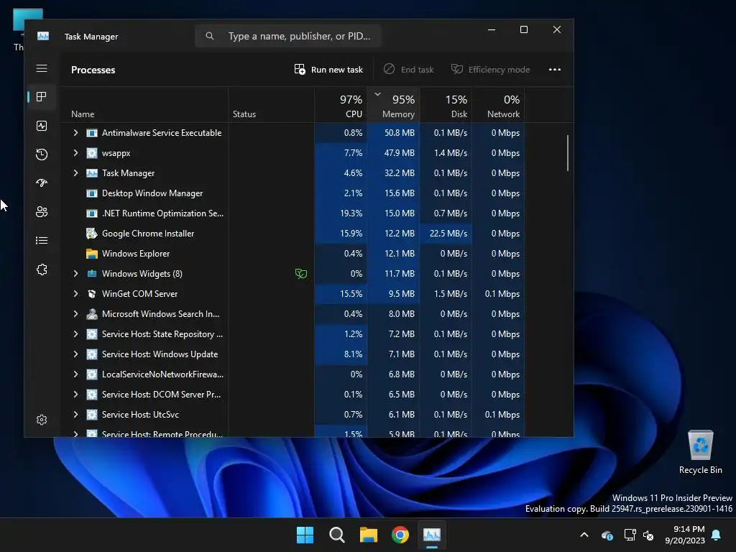
Task: Click the 50.8 MB memory value
Action: pos(400,133)
